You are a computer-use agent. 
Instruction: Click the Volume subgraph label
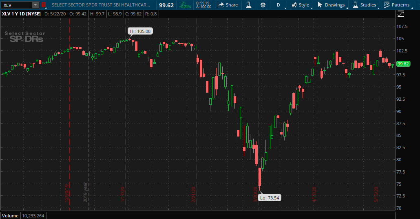tap(10, 215)
